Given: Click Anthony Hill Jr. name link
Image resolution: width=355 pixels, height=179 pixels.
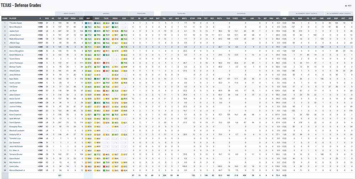Looking at the screenshot, I should click(15, 134).
